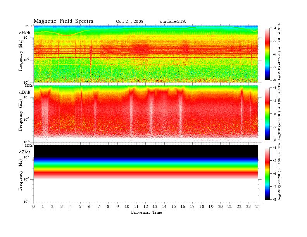Click the dZ/dt panel label

click(25, 152)
